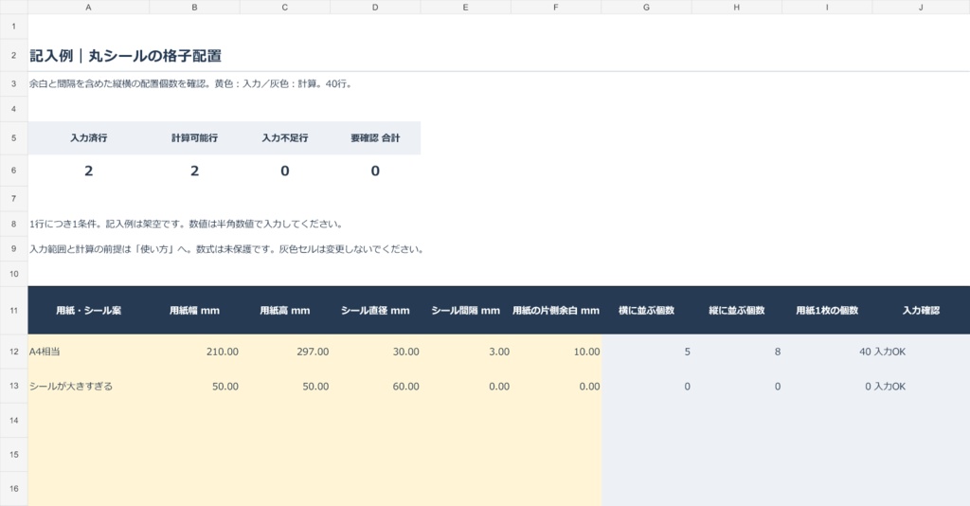Click シール直径 mm table header
Image resolution: width=970 pixels, height=506 pixels.
[x=375, y=311]
